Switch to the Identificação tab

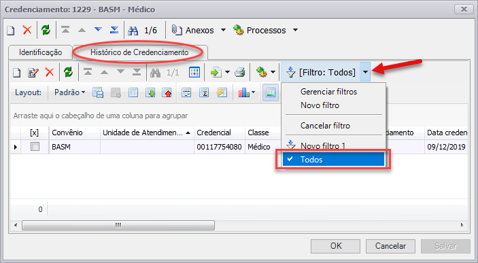click(x=40, y=52)
